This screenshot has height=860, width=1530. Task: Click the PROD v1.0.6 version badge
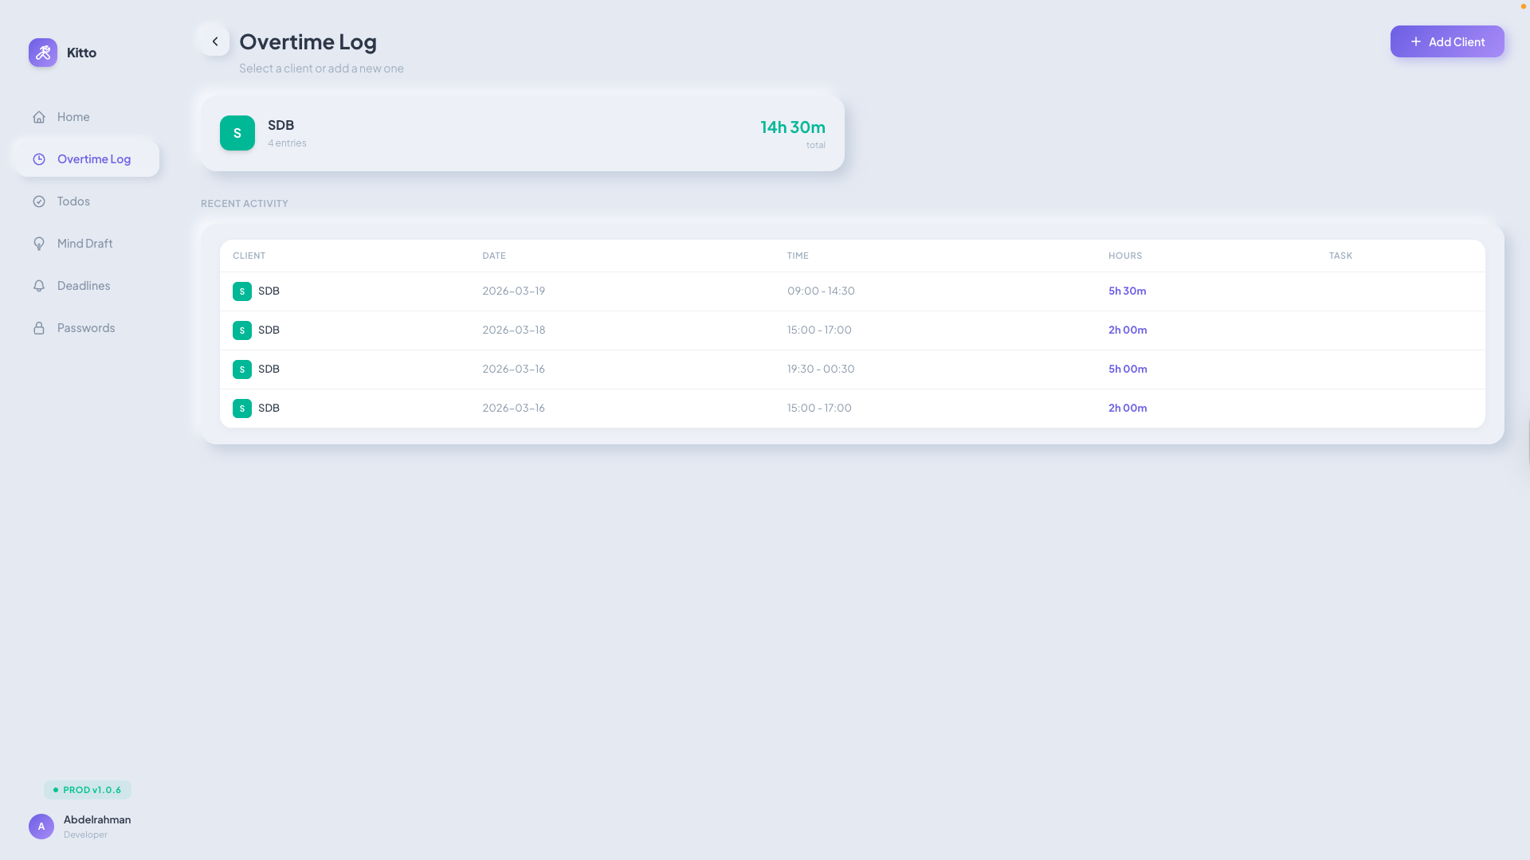(88, 789)
